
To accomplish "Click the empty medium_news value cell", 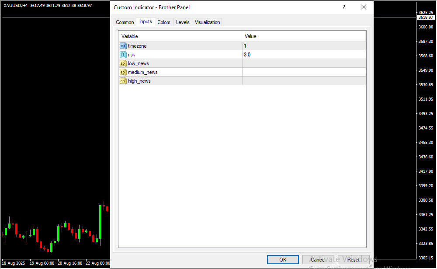I will tap(304, 72).
